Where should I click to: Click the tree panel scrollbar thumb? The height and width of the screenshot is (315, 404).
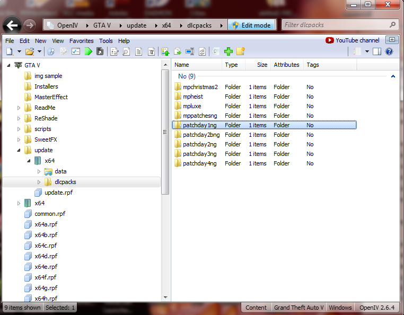(x=165, y=132)
